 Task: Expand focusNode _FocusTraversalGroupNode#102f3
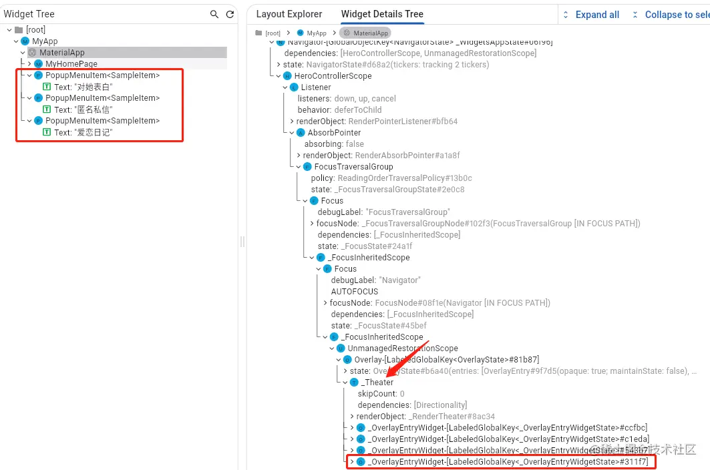point(312,223)
